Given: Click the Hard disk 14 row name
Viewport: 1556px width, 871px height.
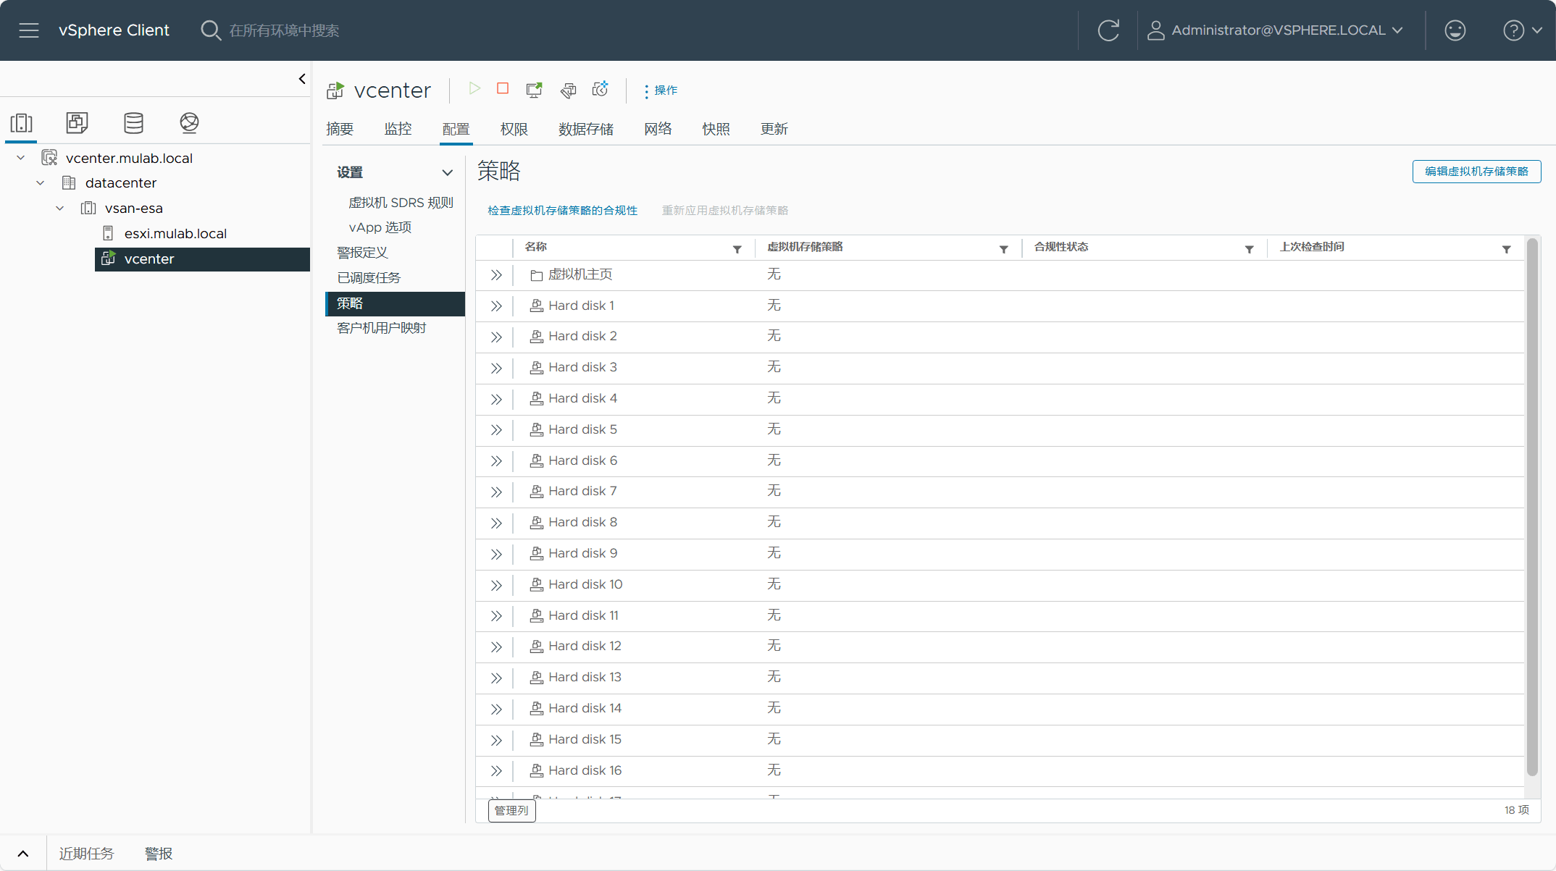Looking at the screenshot, I should coord(585,708).
